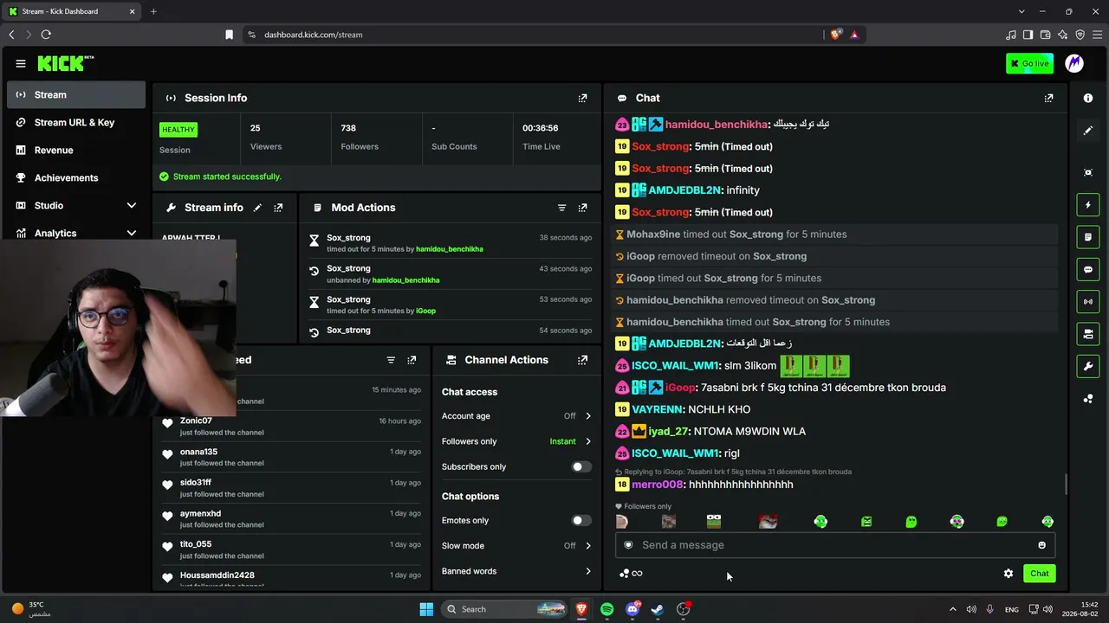
Task: Open the Followers only setting
Action: [x=516, y=441]
